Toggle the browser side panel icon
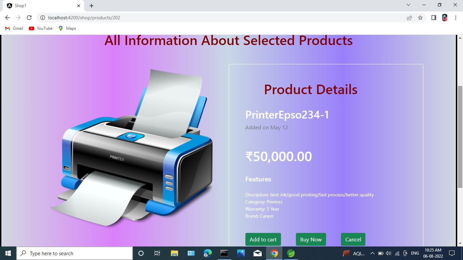 tap(434, 18)
